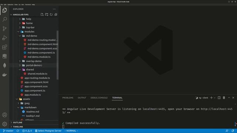Close the terminal panel
The image size is (237, 133).
pyautogui.click(x=233, y=98)
